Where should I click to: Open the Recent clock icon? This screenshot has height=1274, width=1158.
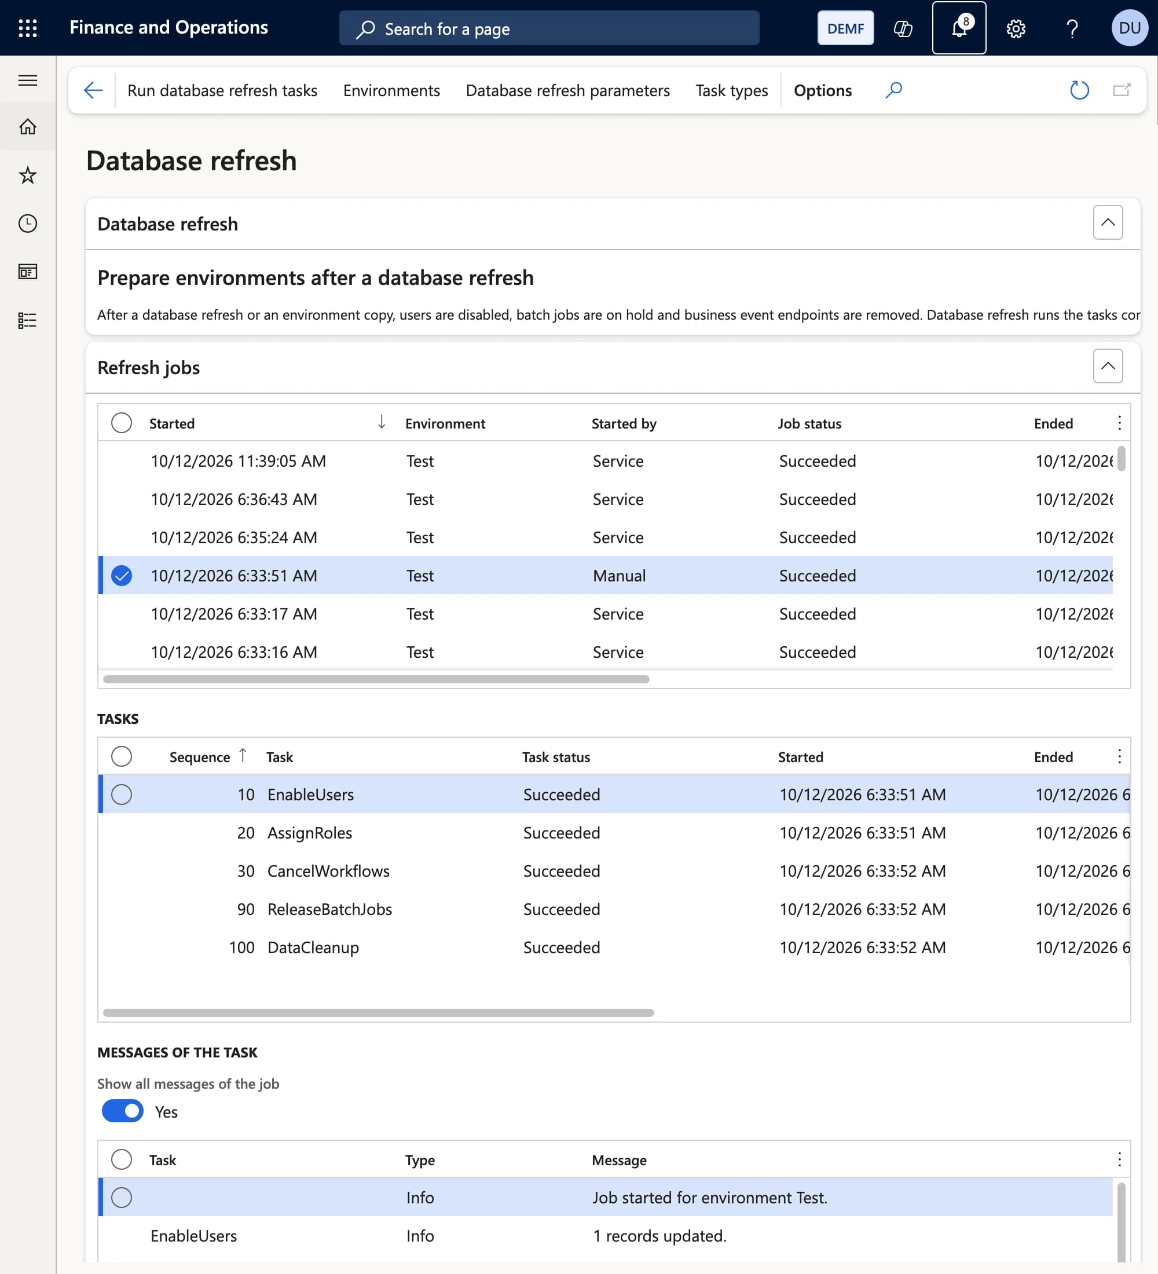28,223
